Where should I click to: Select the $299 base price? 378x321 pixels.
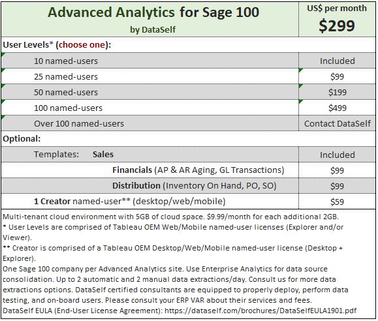(337, 25)
